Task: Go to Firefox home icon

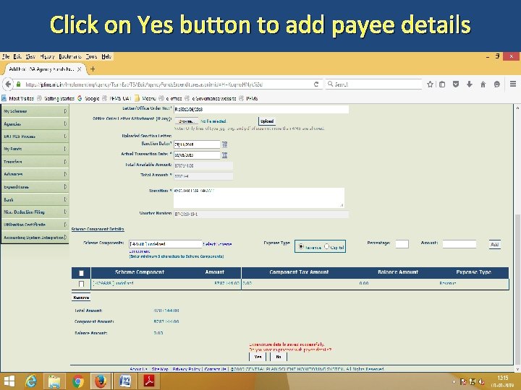Action: pos(483,84)
